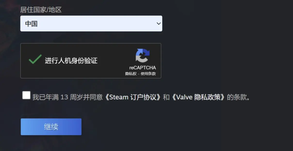Image resolution: width=293 pixels, height=151 pixels.
Task: Open reCAPTCHA 隐私权 link
Action: click(131, 74)
